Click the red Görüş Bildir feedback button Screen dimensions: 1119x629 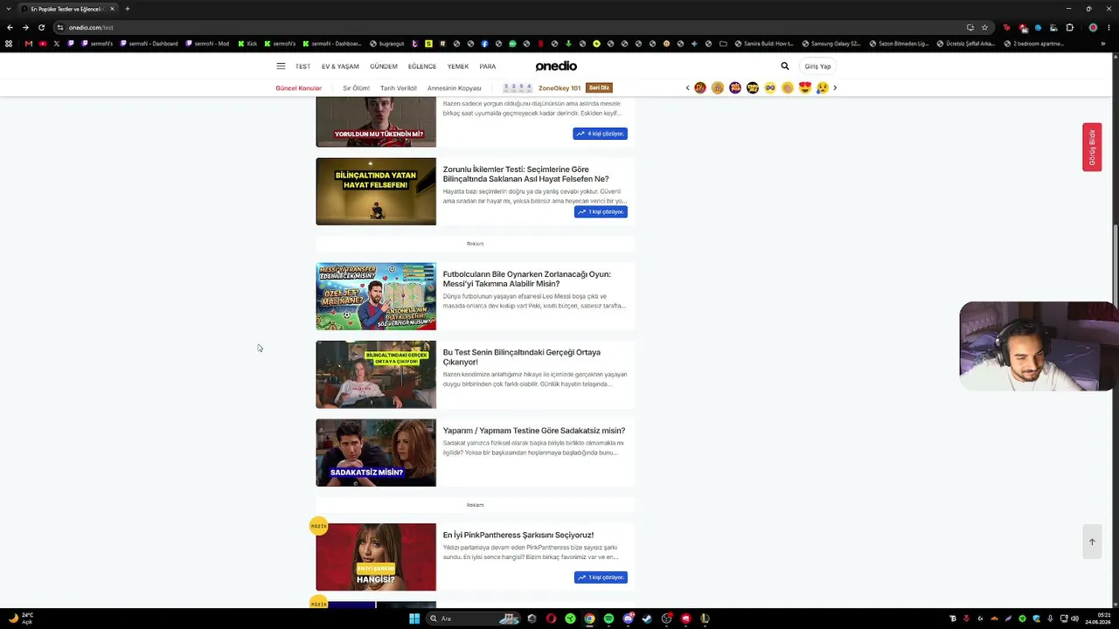[1092, 147]
